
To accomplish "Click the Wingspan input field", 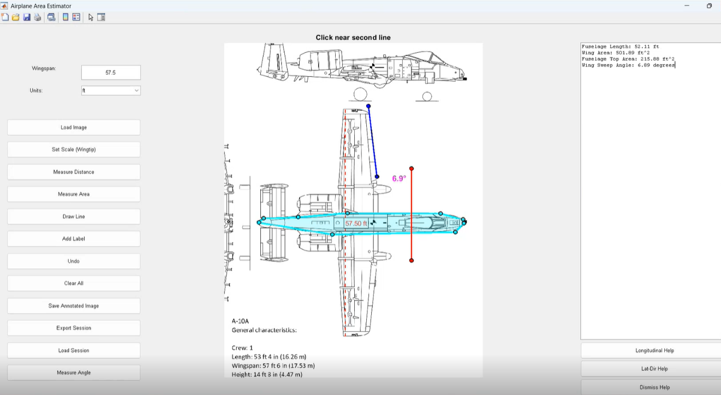I will tap(111, 73).
